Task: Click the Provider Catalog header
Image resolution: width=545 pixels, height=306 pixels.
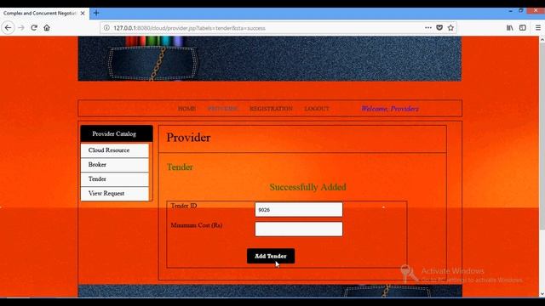Action: pos(117,133)
